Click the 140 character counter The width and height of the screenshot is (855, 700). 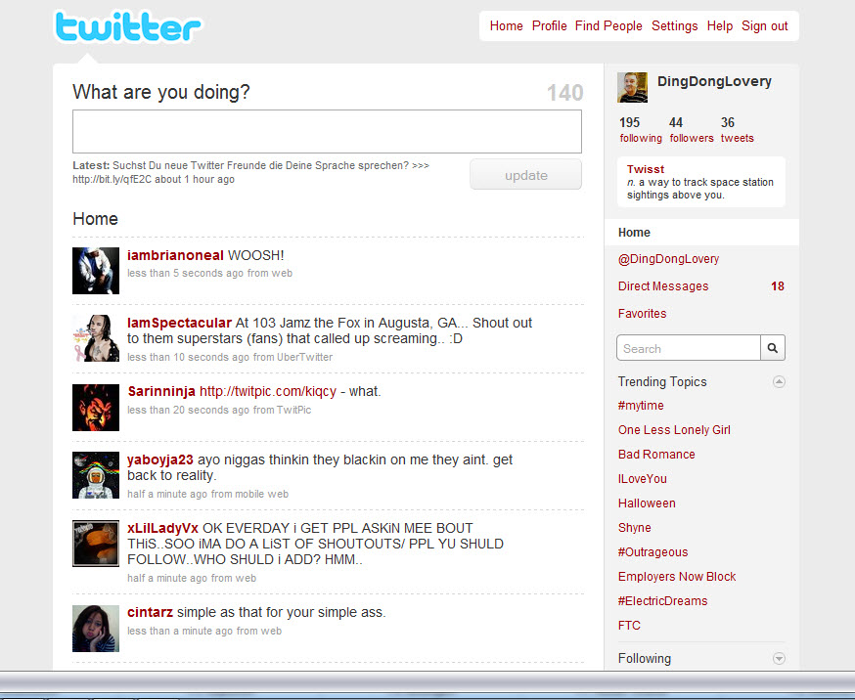(x=564, y=93)
